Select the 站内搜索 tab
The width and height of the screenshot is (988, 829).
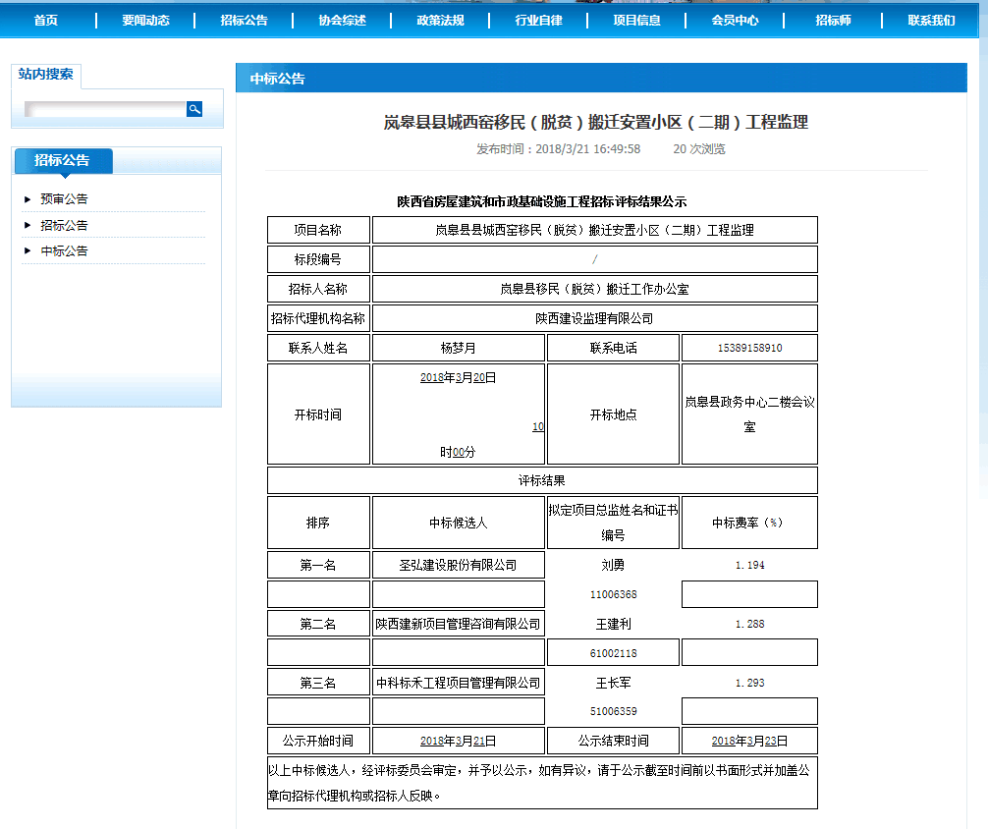pos(46,75)
